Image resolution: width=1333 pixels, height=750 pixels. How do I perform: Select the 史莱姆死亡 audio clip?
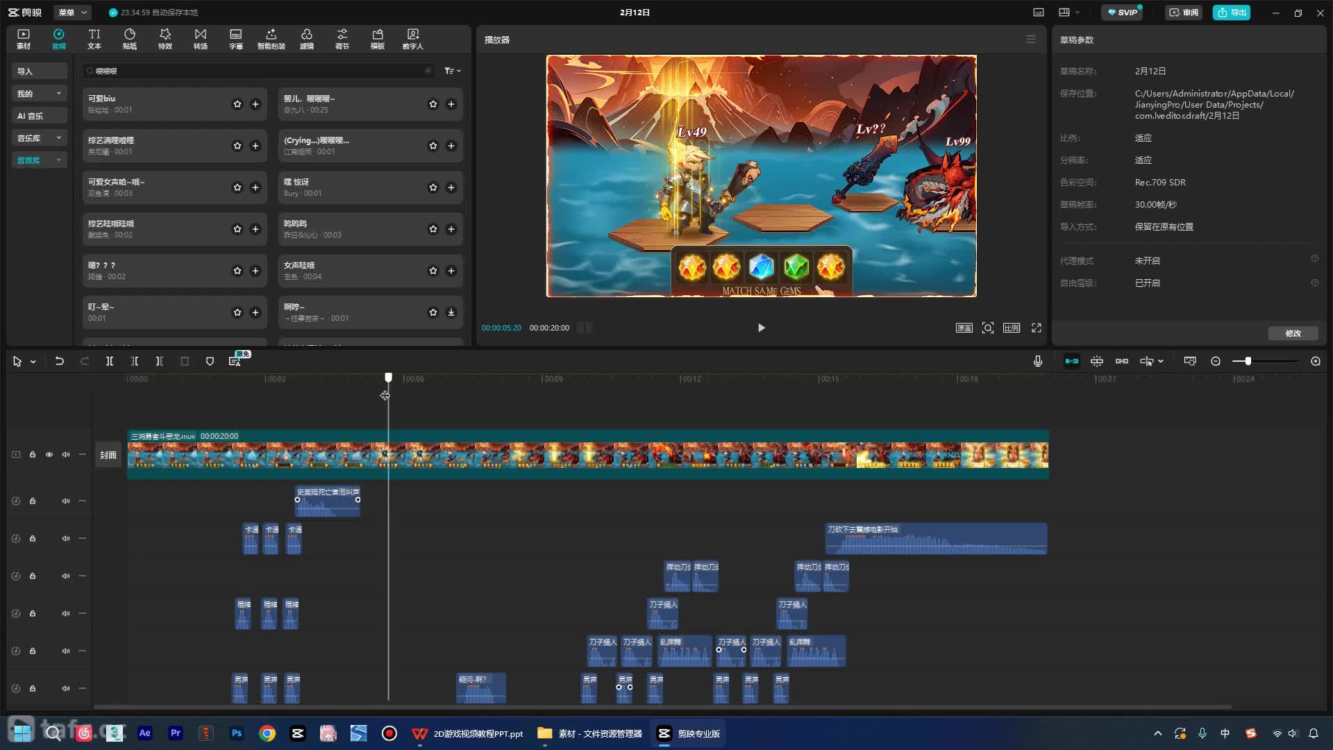pos(328,501)
